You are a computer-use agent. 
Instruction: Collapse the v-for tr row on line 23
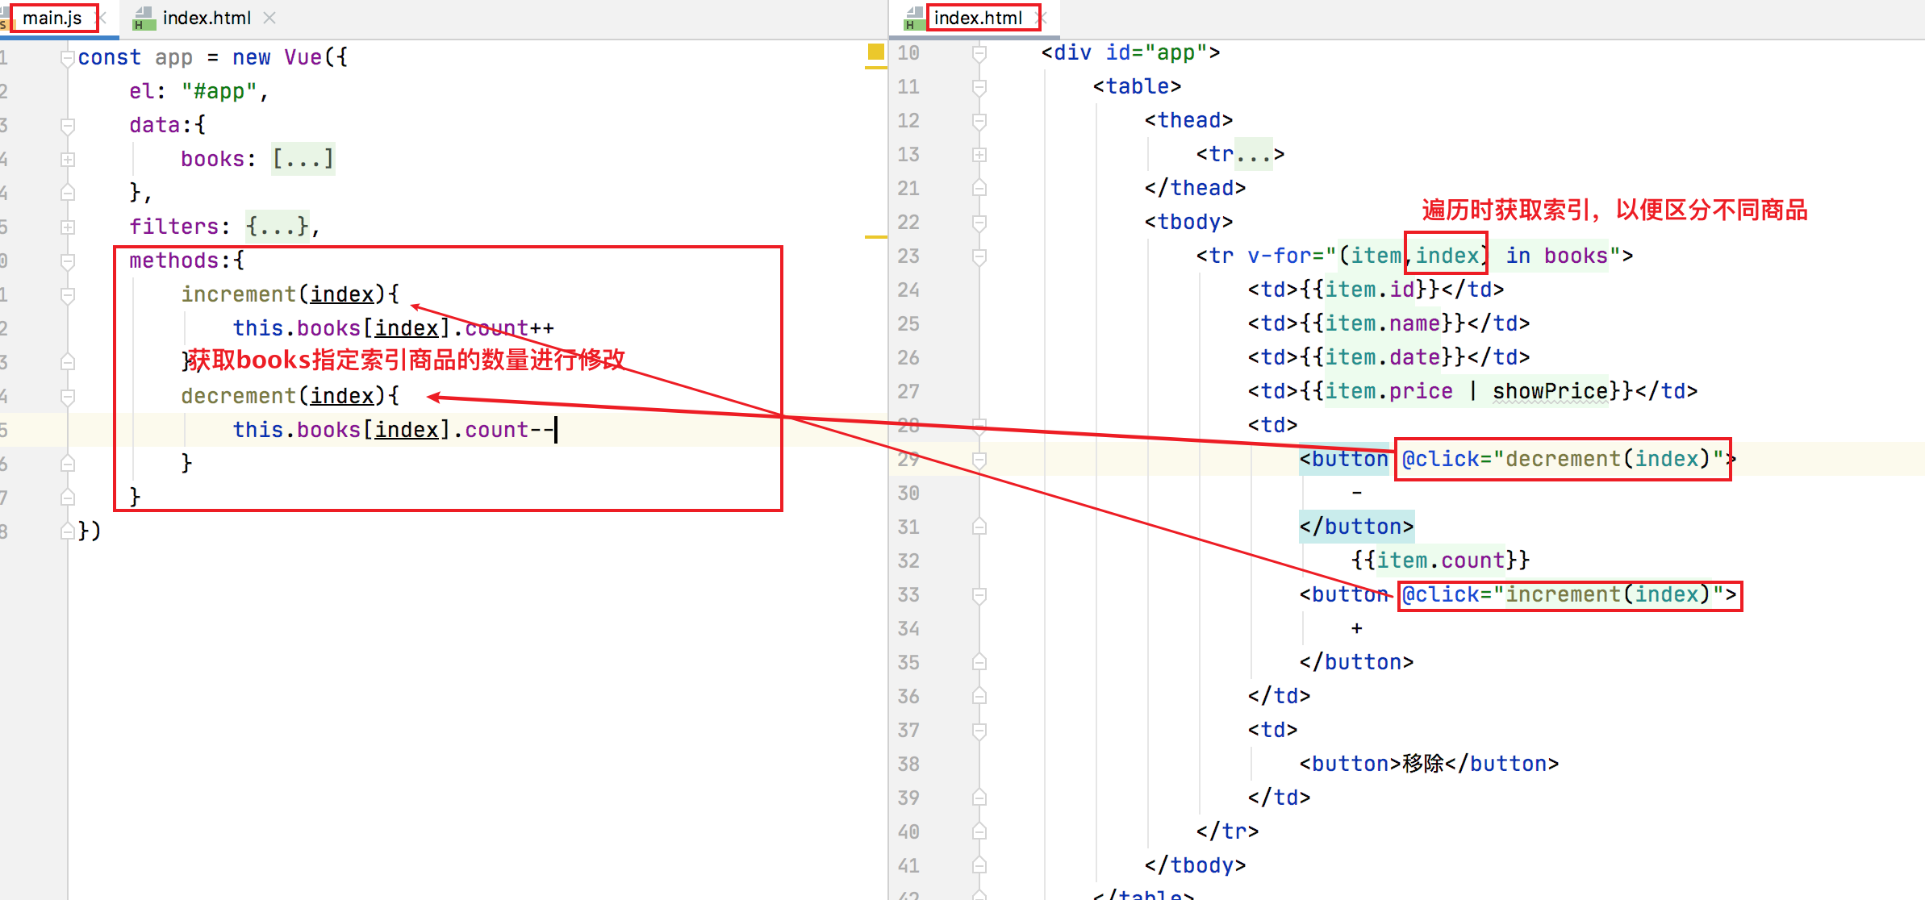pyautogui.click(x=979, y=256)
